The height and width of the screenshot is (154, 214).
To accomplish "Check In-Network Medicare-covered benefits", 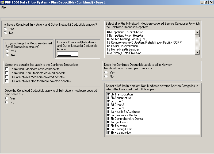I will pos(7,69).
